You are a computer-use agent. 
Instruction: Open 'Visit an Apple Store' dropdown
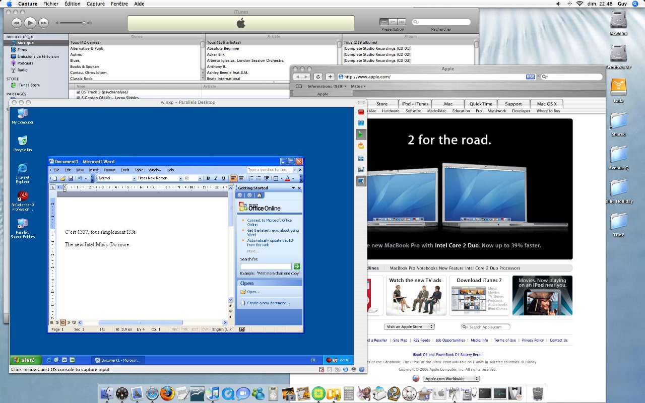[409, 327]
